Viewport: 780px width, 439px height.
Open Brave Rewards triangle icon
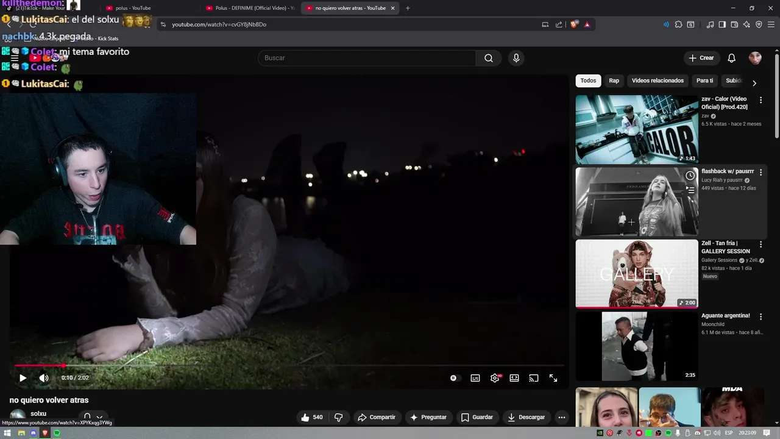point(587,24)
